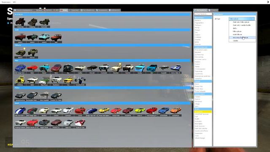Screen dimensions: 270x152
Task: Collapse the Ограничения tool category
Action: coord(203,18)
